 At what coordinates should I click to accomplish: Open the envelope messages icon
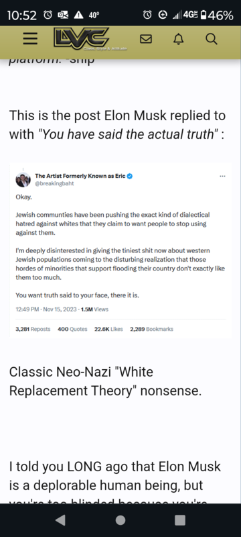(146, 40)
